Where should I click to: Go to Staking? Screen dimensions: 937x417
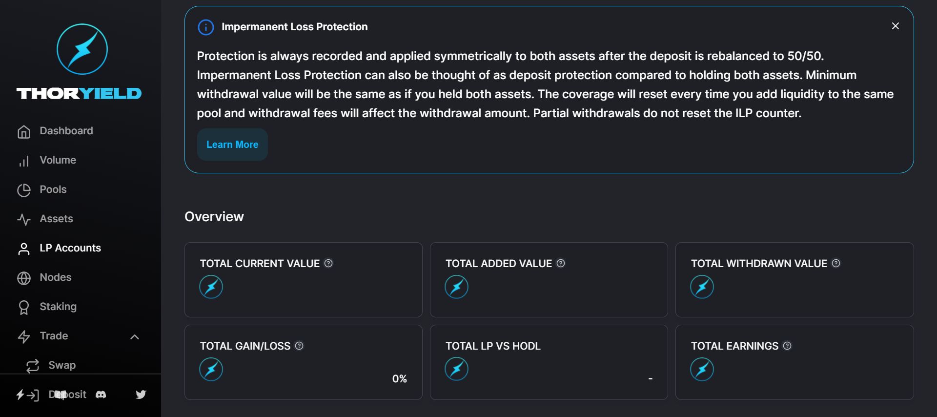[58, 307]
